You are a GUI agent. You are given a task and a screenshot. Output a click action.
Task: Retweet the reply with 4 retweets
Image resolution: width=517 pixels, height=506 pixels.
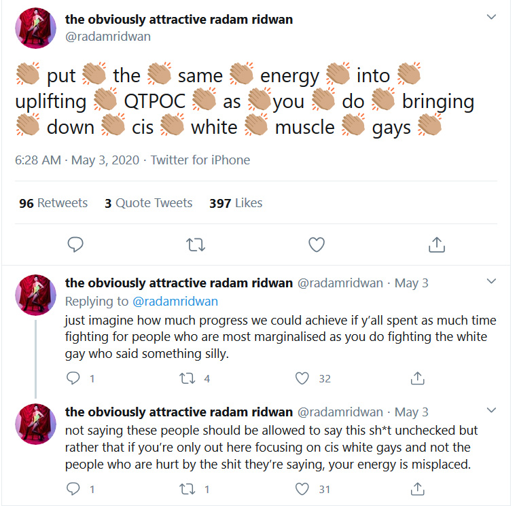pos(188,378)
